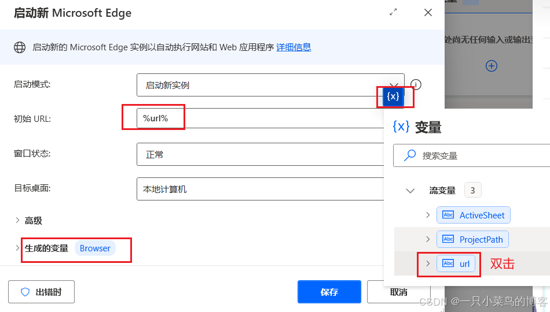
Task: Click the variable picker {x} button
Action: tap(393, 96)
